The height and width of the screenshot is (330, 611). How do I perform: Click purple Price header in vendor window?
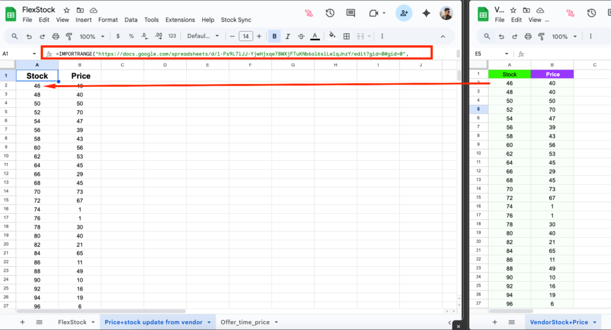(x=552, y=74)
